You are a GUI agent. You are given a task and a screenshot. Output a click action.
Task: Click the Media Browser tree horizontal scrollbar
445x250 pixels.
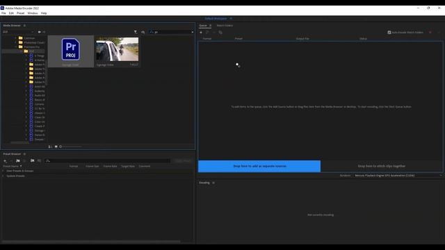(x=20, y=142)
